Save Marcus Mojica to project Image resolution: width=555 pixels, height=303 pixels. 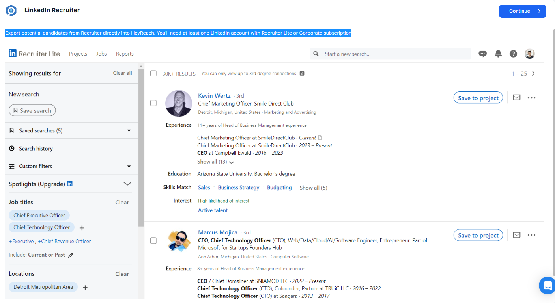click(x=478, y=235)
